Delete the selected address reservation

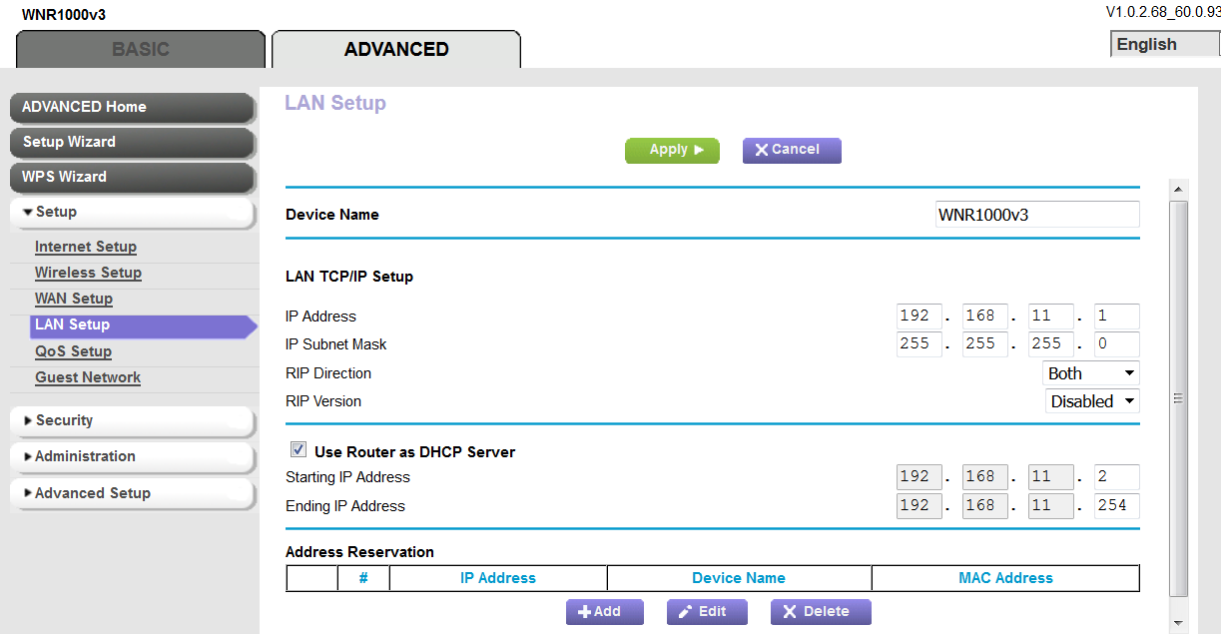tap(820, 611)
